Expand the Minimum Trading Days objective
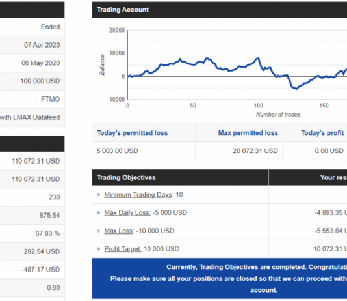 click(99, 195)
